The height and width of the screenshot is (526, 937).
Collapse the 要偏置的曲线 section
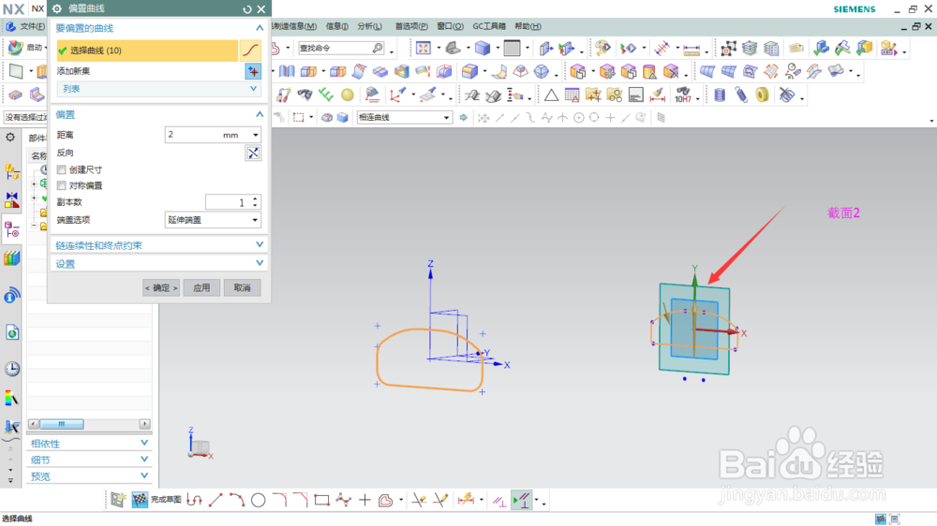(x=260, y=27)
